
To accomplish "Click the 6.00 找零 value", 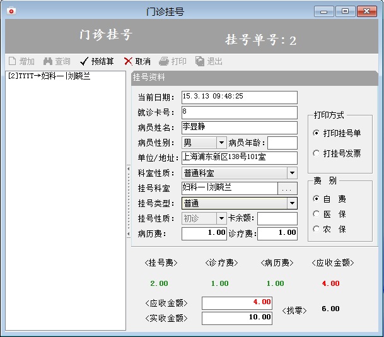I will 330,309.
